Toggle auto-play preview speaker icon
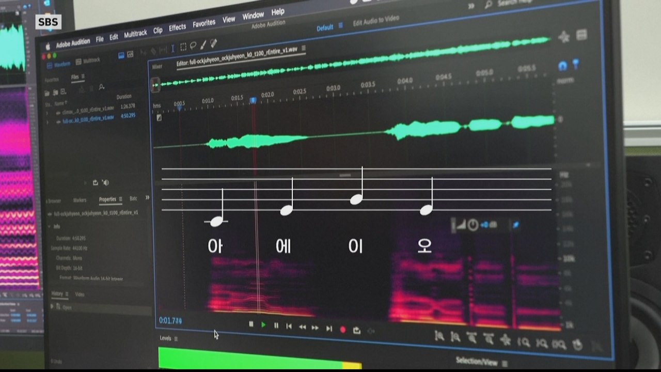Viewport: 661px width, 372px height. pyautogui.click(x=105, y=182)
